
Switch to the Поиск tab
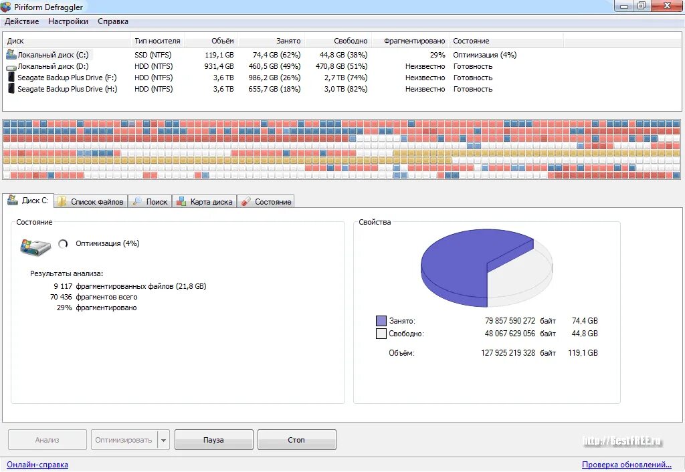pos(151,201)
